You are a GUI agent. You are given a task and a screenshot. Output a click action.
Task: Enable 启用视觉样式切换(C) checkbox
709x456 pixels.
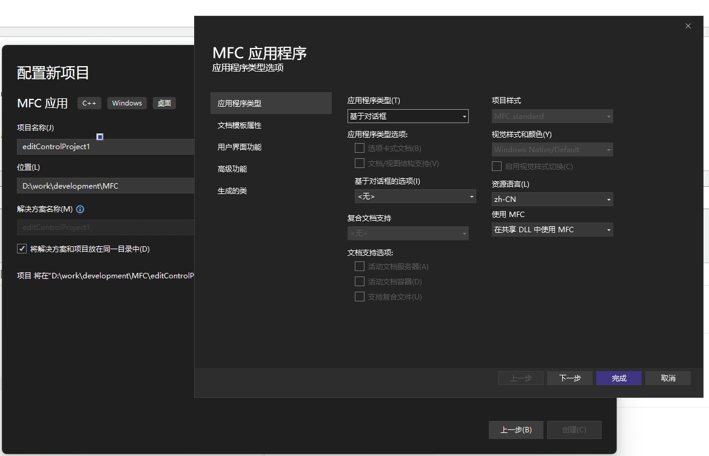(497, 166)
